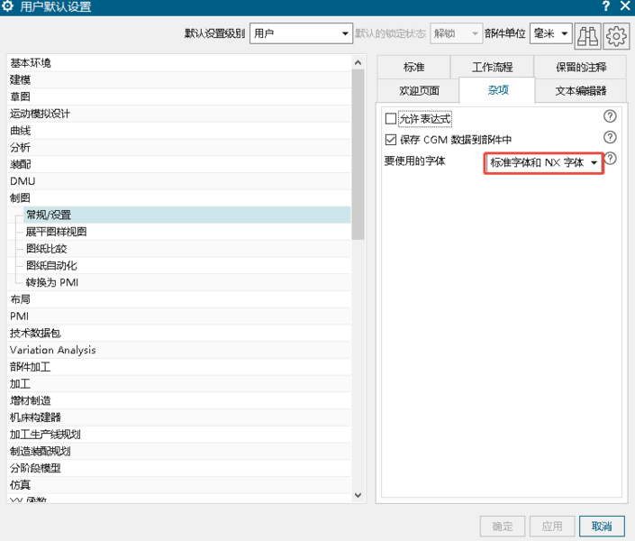This screenshot has width=635, height=541.
Task: Open the 要使用的字体 dropdown
Action: pos(543,163)
